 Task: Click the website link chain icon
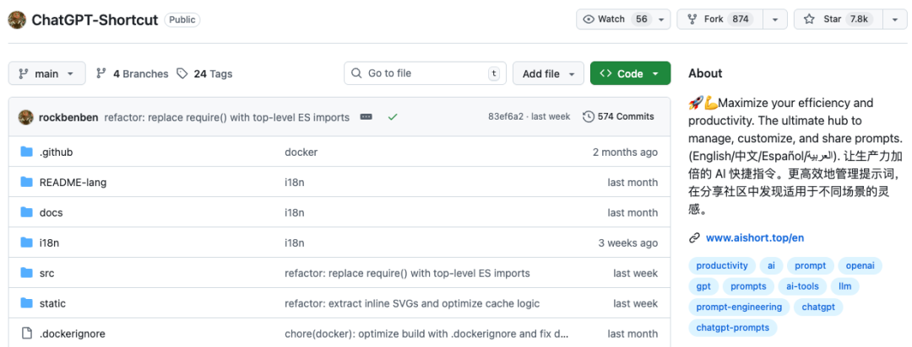click(694, 238)
